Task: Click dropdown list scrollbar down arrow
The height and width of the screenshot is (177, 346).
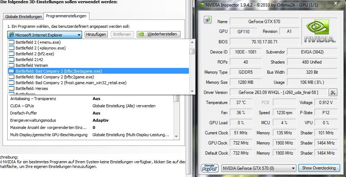Action: click(x=192, y=91)
